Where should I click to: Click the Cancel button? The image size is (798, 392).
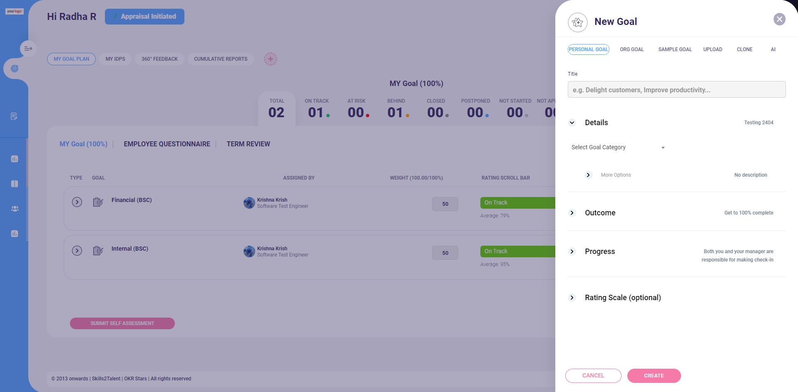[x=593, y=376]
